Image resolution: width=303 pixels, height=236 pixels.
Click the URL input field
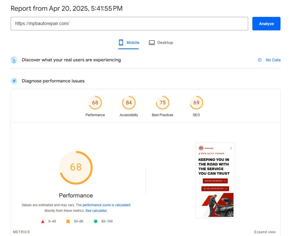pos(129,24)
